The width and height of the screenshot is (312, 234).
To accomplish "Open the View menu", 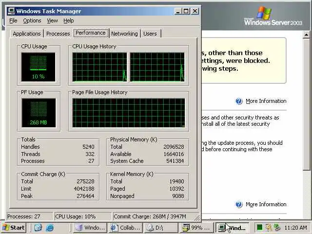I will pyautogui.click(x=52, y=20).
